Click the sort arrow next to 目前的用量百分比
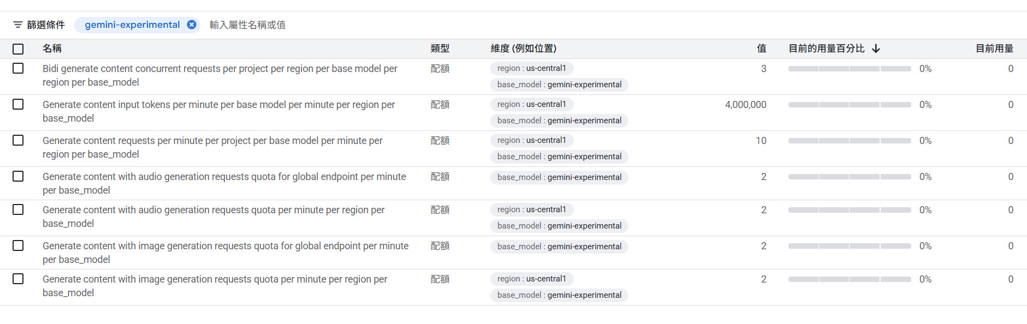1027x324 pixels. [x=876, y=49]
